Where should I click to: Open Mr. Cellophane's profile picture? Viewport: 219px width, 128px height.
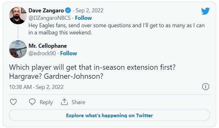coord(18,49)
